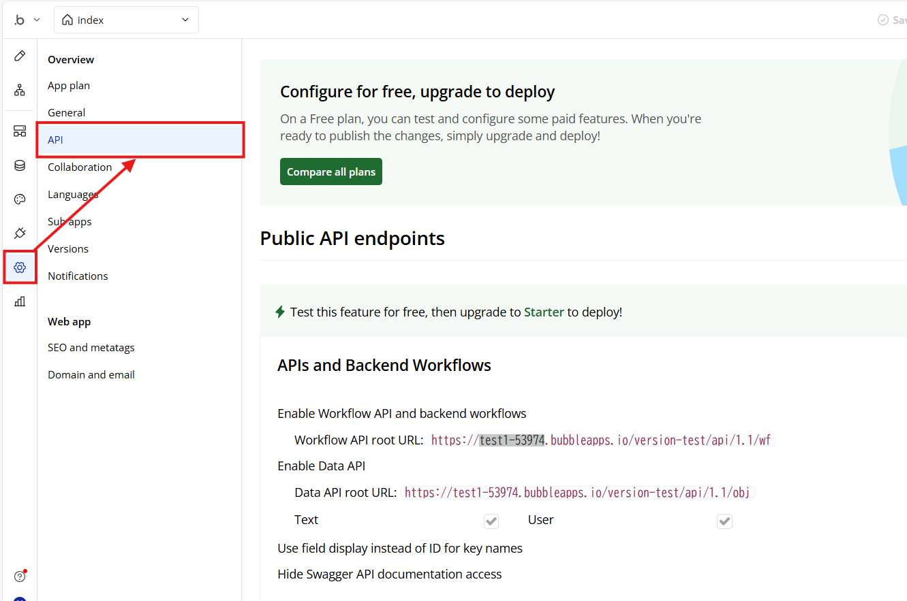
Task: Open the Plugins plug icon
Action: click(x=20, y=233)
